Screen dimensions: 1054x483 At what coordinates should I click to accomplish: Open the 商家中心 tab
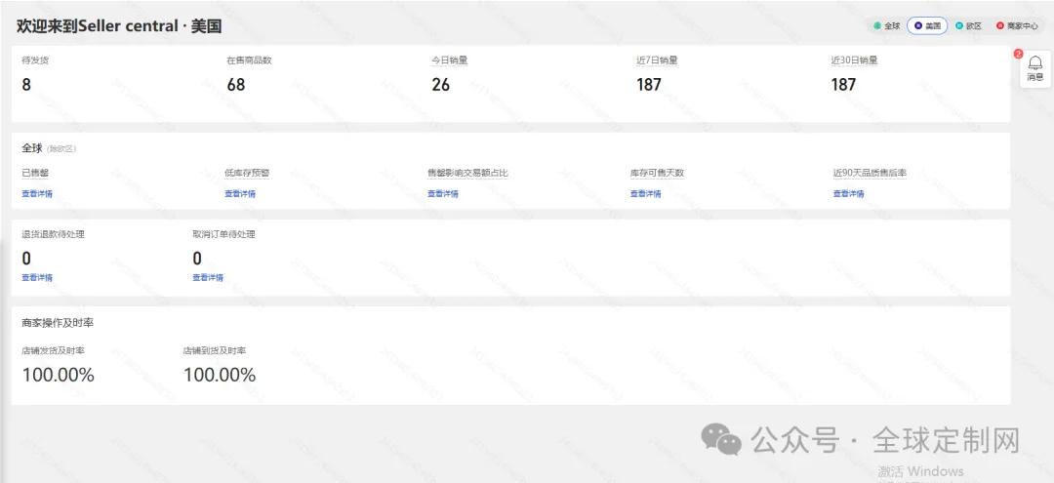1017,26
